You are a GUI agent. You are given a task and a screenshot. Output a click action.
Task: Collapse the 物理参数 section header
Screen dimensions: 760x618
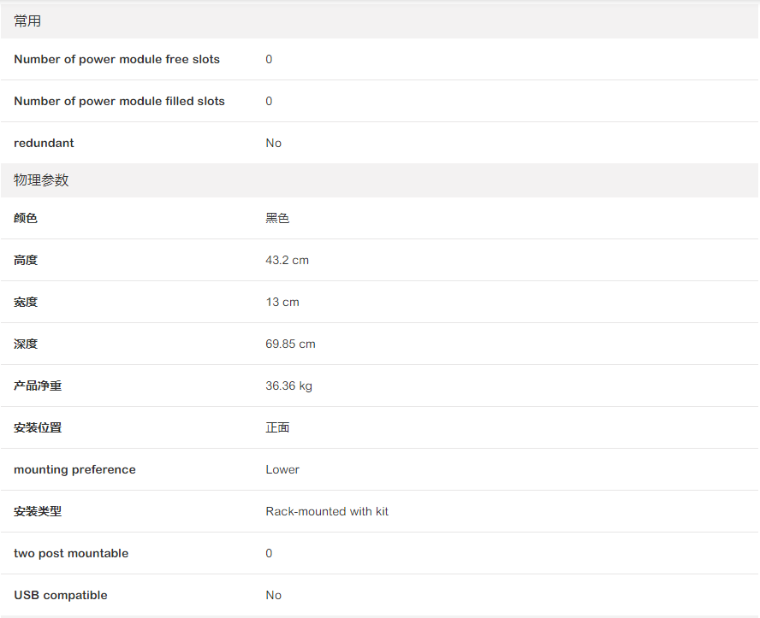pyautogui.click(x=41, y=180)
